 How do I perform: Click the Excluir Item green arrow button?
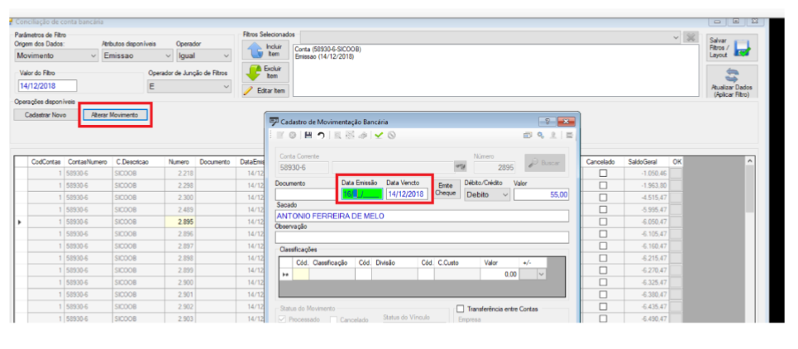pyautogui.click(x=265, y=72)
